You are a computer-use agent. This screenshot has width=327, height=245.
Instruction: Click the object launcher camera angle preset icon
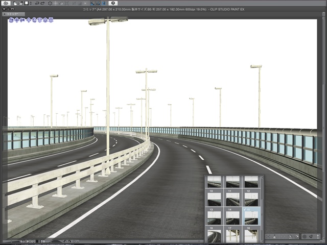click(x=290, y=236)
